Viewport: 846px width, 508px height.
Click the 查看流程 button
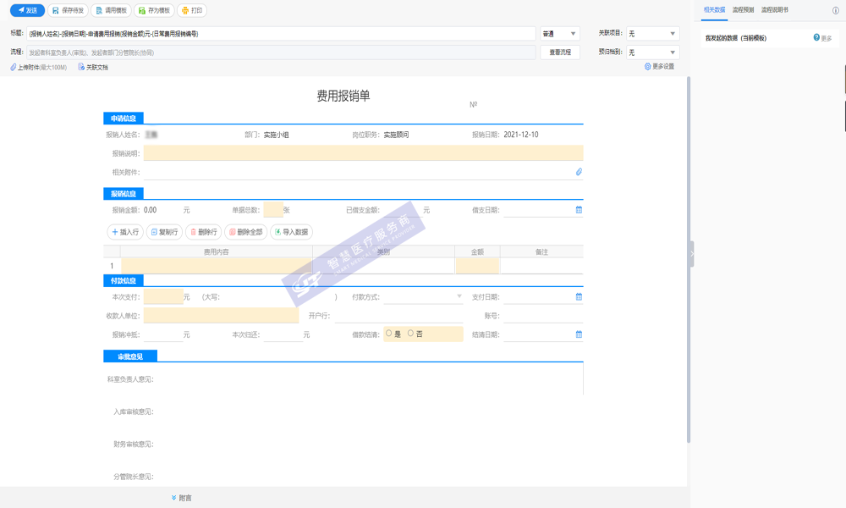tap(560, 52)
